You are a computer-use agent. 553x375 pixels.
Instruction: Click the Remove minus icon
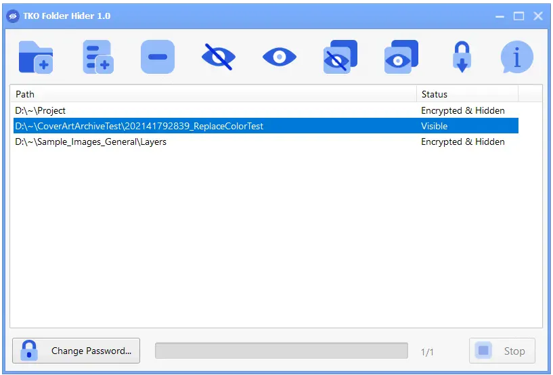[x=158, y=57]
